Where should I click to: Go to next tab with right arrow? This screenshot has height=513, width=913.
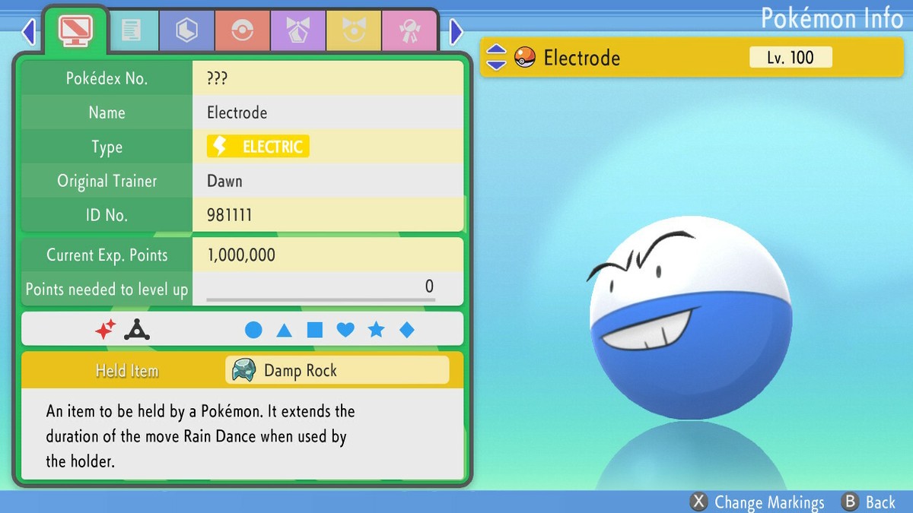(x=456, y=31)
